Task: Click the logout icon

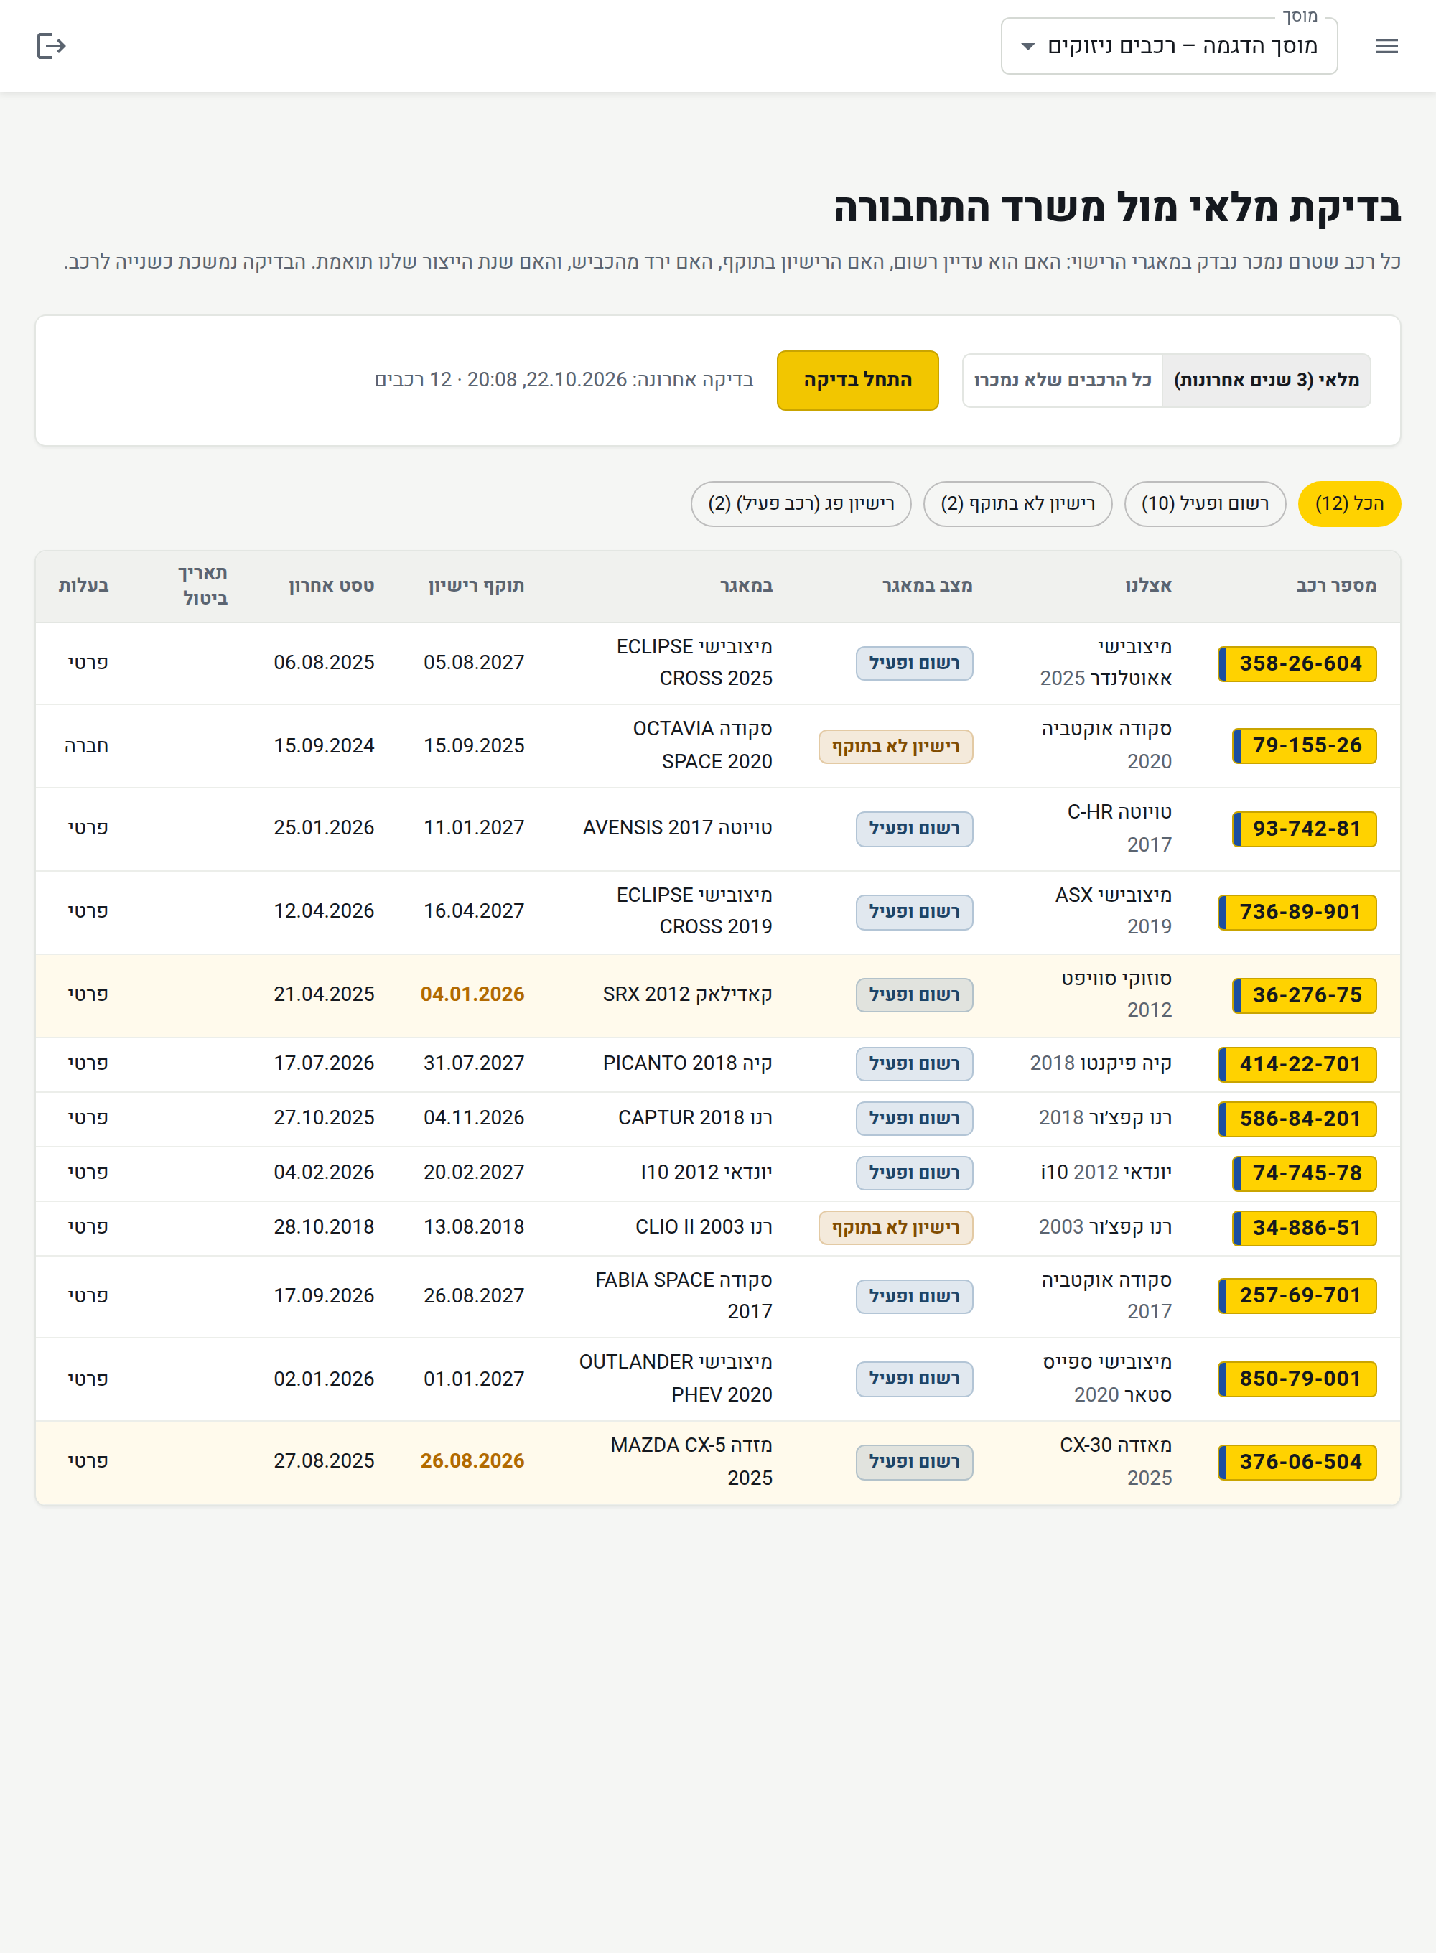Action: coord(51,46)
